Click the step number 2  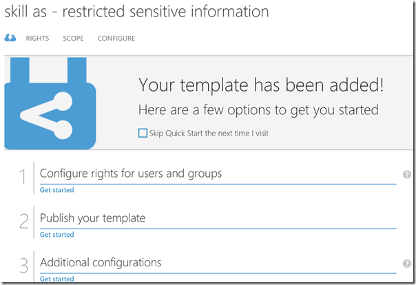(x=23, y=222)
